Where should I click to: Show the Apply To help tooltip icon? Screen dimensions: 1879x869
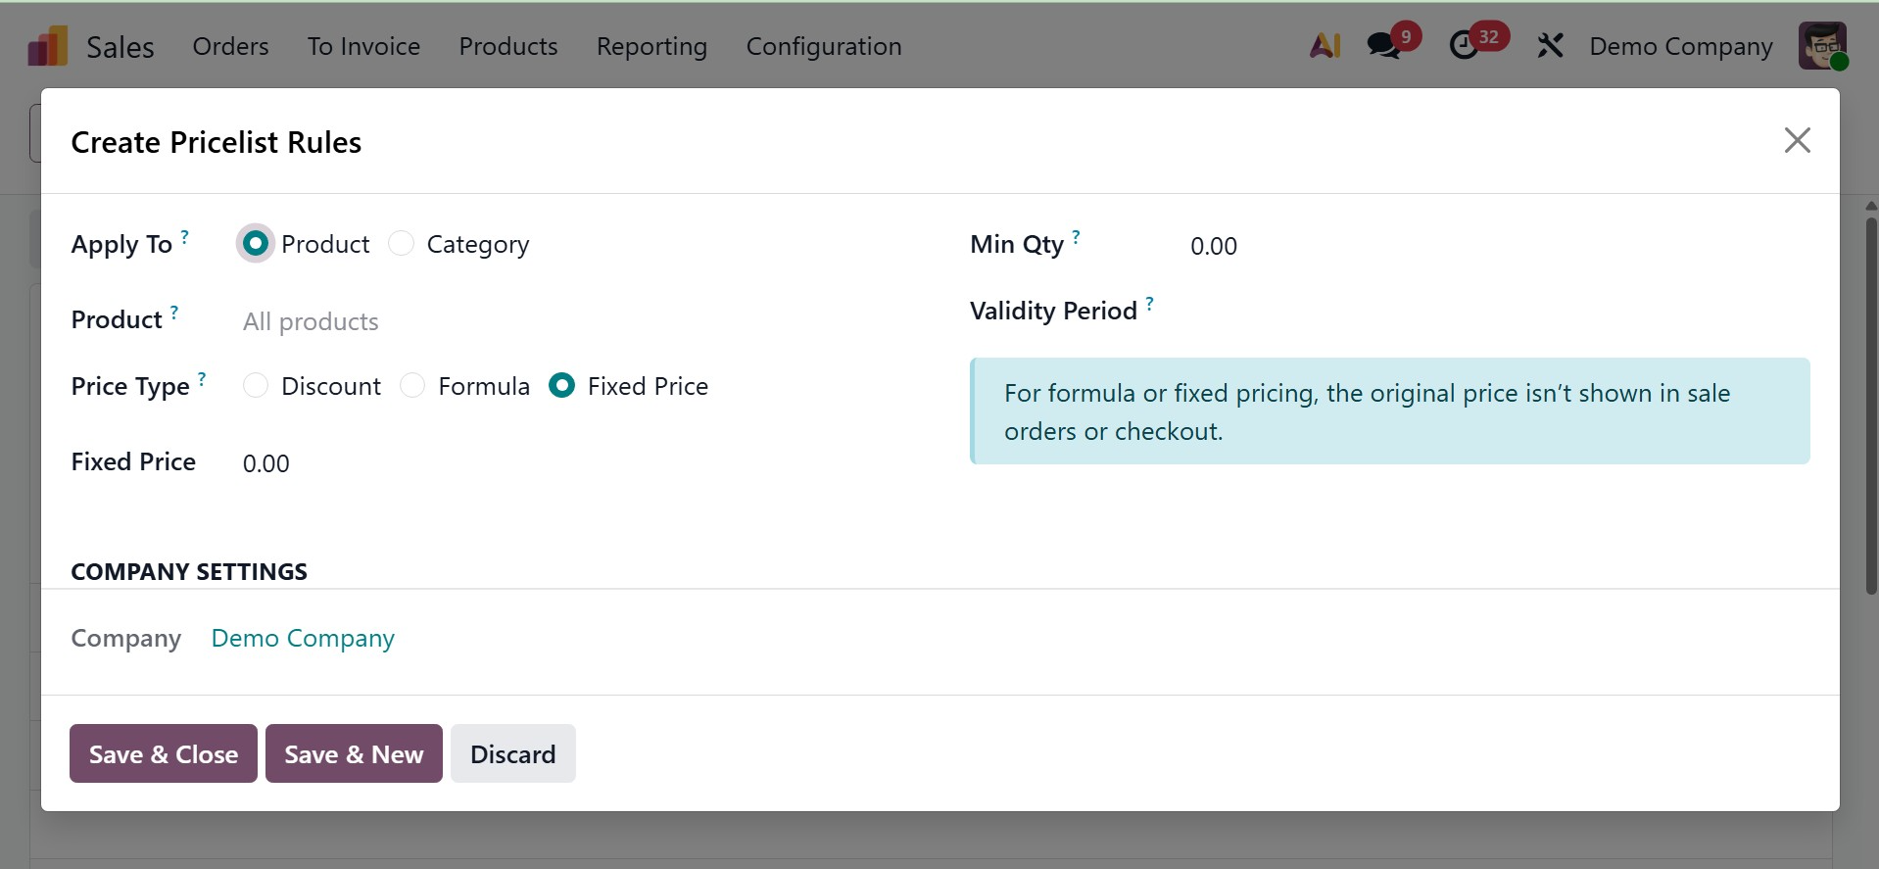(185, 236)
